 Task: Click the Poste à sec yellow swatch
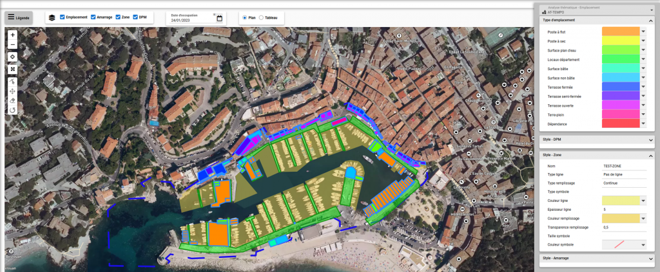[621, 41]
